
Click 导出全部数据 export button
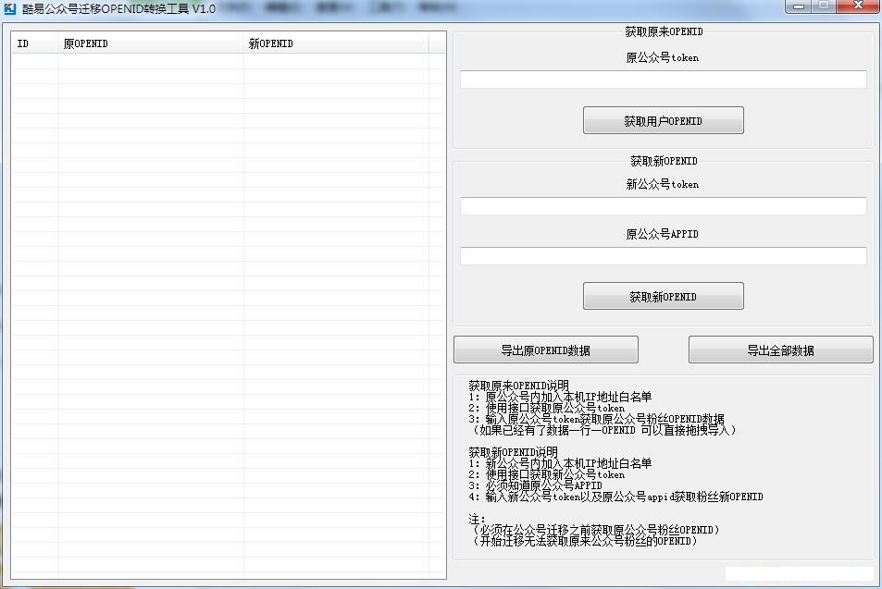[781, 350]
